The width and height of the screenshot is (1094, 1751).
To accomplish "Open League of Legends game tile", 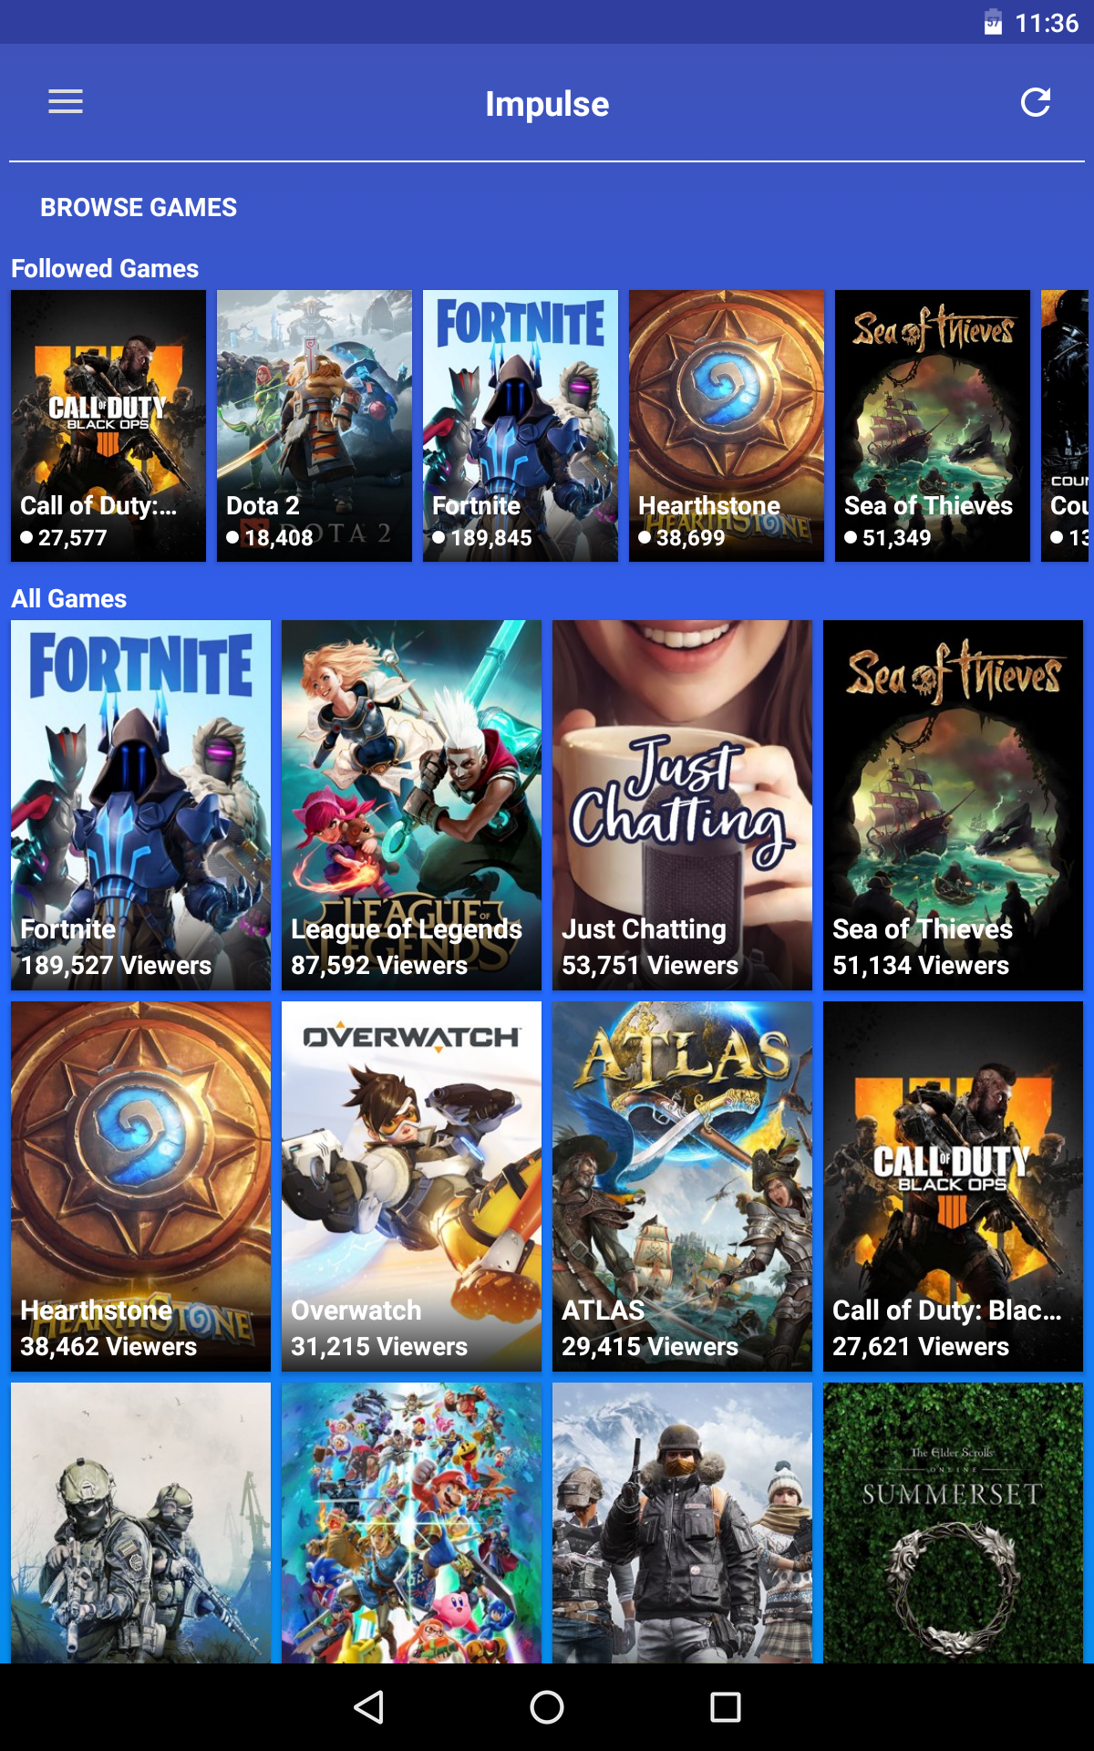I will coord(412,805).
